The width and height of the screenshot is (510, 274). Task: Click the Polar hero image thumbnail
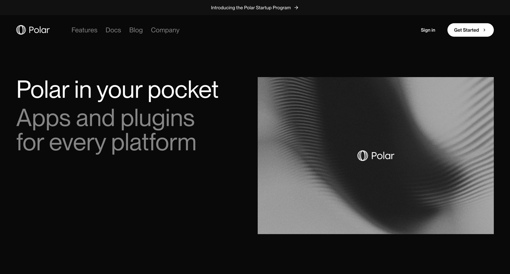376,156
